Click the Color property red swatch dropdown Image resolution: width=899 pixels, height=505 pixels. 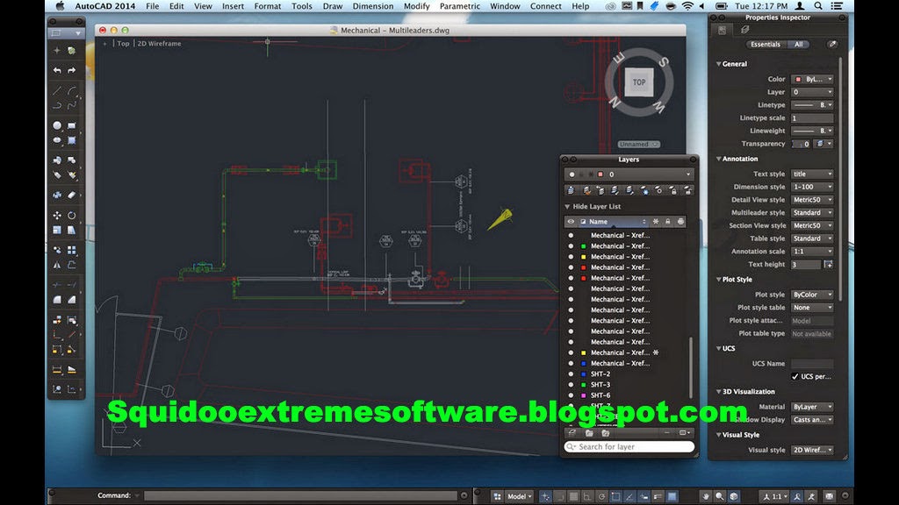[x=812, y=79]
